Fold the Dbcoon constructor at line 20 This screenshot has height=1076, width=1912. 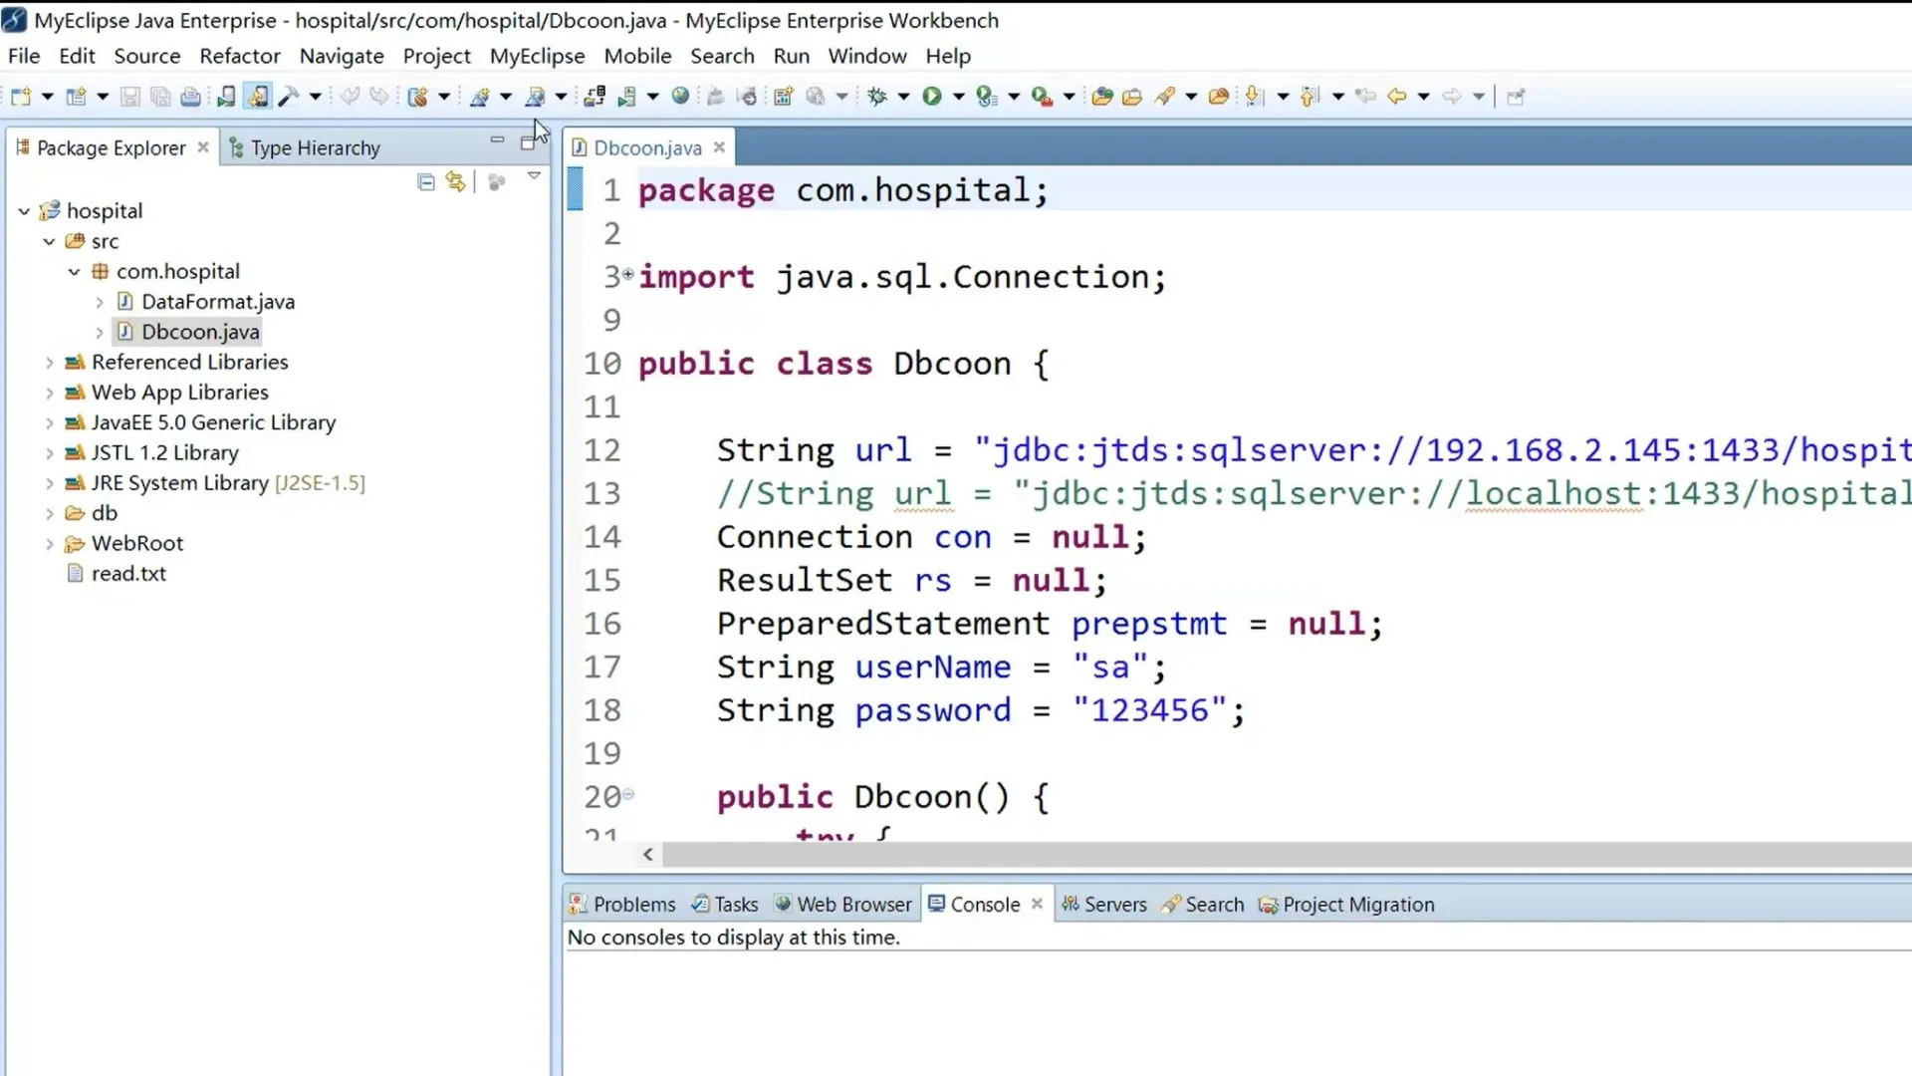[628, 795]
